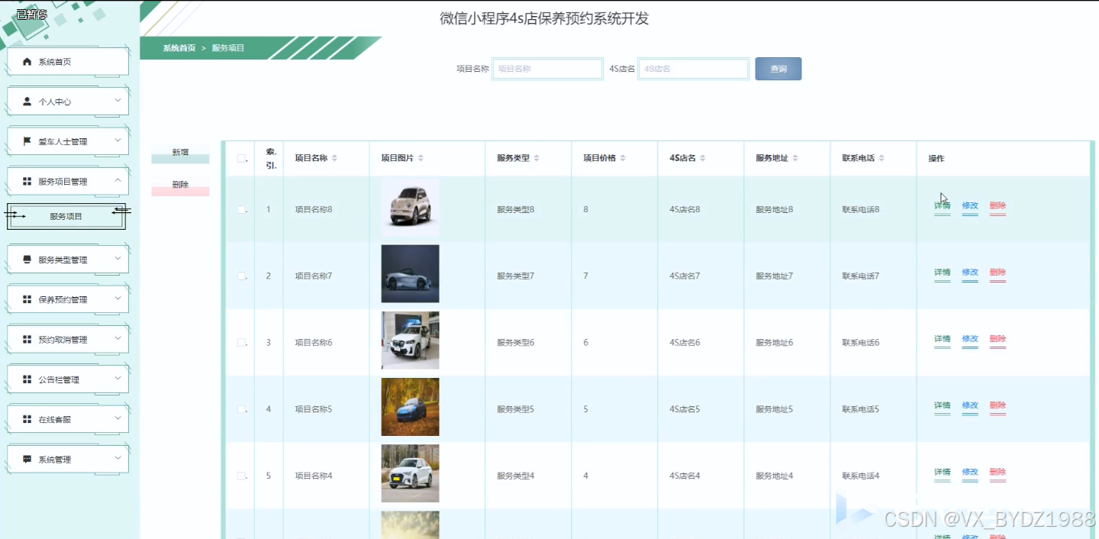Open 系统首页 in the sidebar
Image resolution: width=1099 pixels, height=539 pixels.
(68, 61)
